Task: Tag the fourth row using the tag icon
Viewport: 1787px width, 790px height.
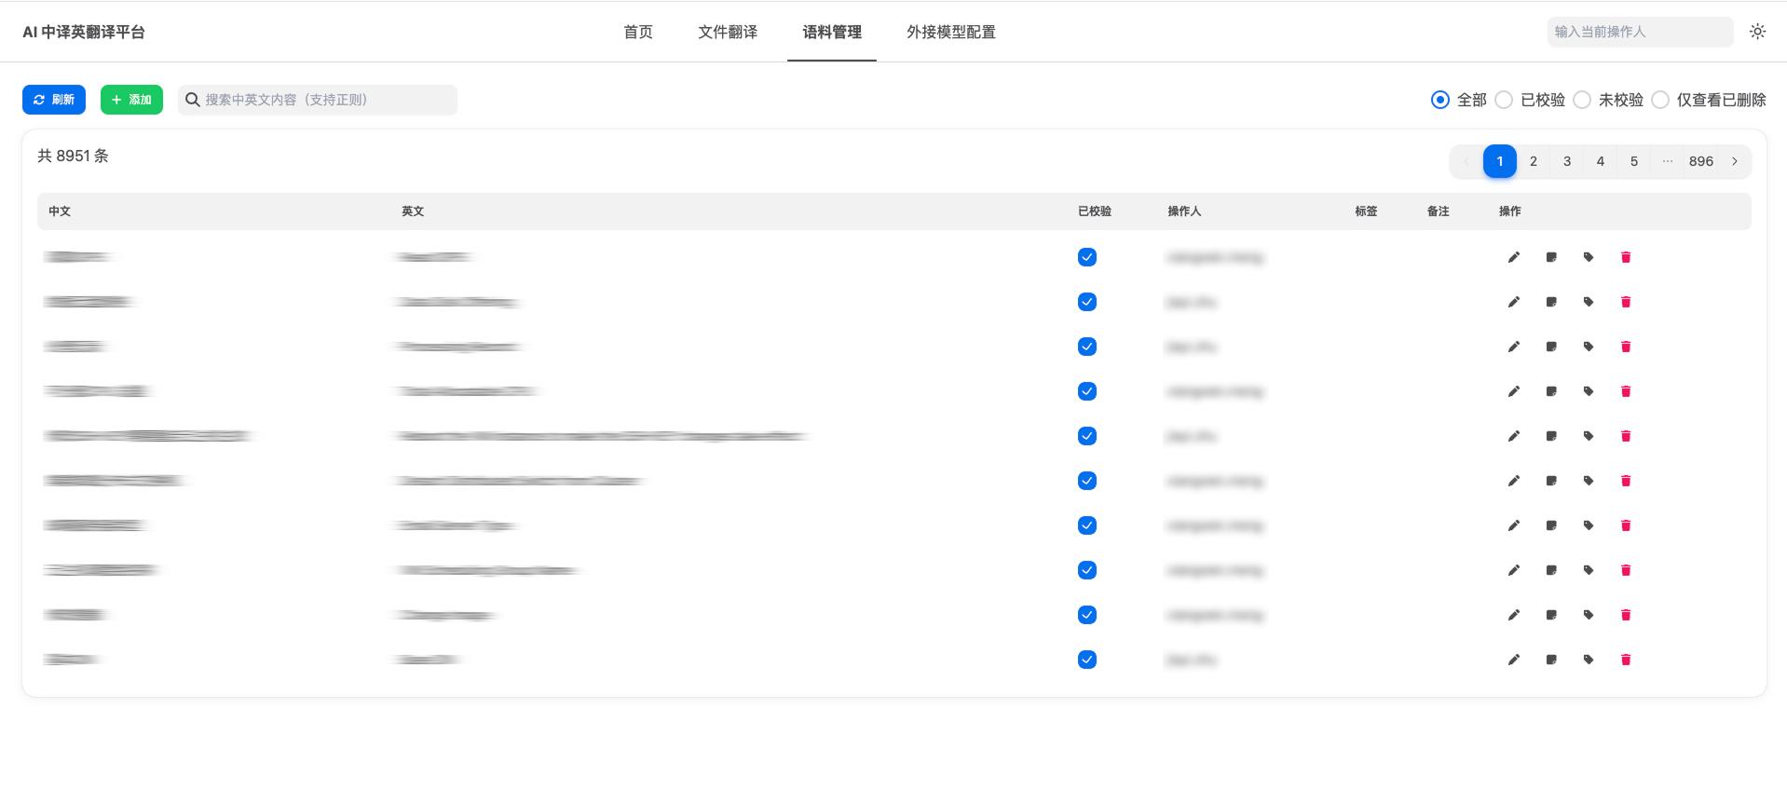Action: click(x=1589, y=391)
